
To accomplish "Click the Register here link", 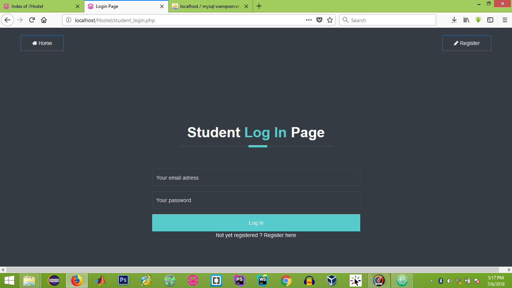I will (x=280, y=235).
